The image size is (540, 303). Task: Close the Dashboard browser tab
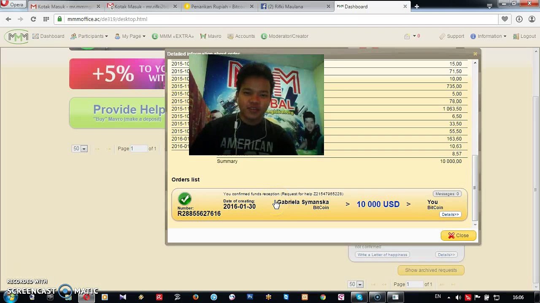click(x=405, y=6)
